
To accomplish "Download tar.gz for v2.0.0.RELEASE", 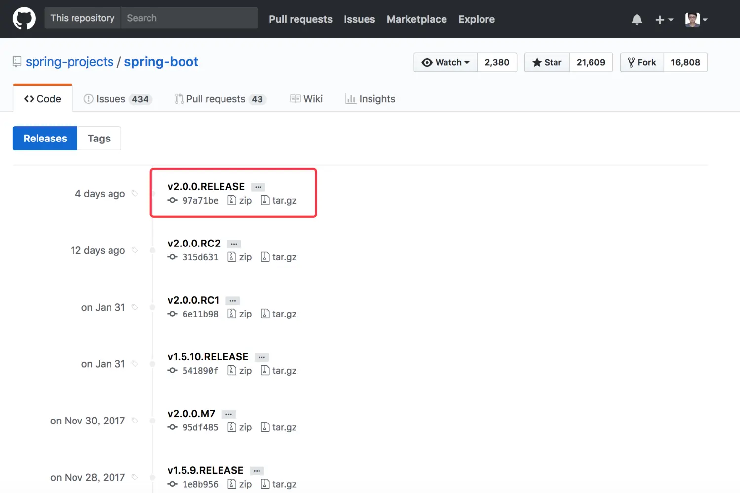I will (x=279, y=200).
